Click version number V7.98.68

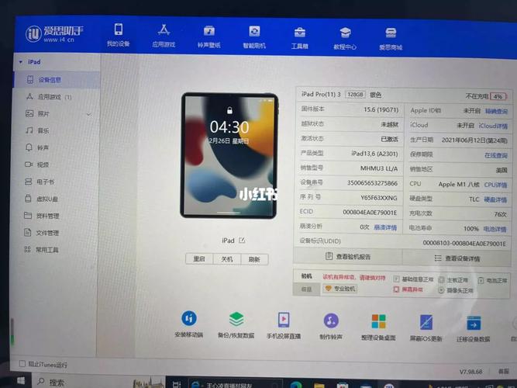pos(470,372)
